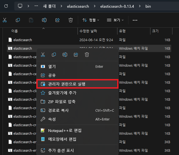Click the toolbar Cut scissors icon
Screen dimensions: 179x155
5,20
